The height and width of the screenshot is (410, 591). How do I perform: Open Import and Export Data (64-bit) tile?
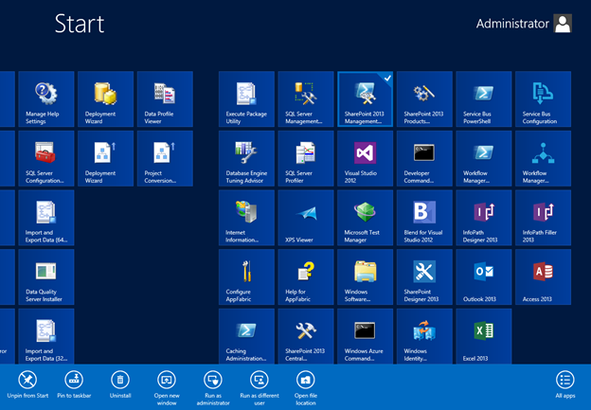coord(46,218)
